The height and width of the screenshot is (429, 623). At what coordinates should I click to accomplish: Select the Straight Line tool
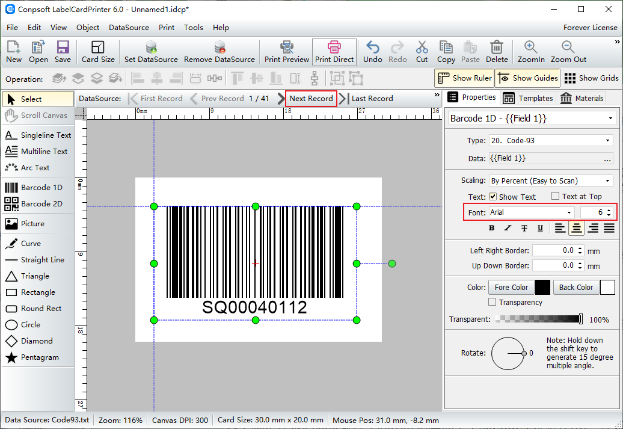pos(38,260)
